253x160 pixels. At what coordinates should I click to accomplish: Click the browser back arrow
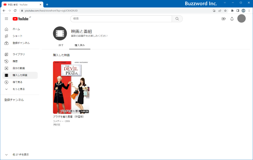(4, 11)
